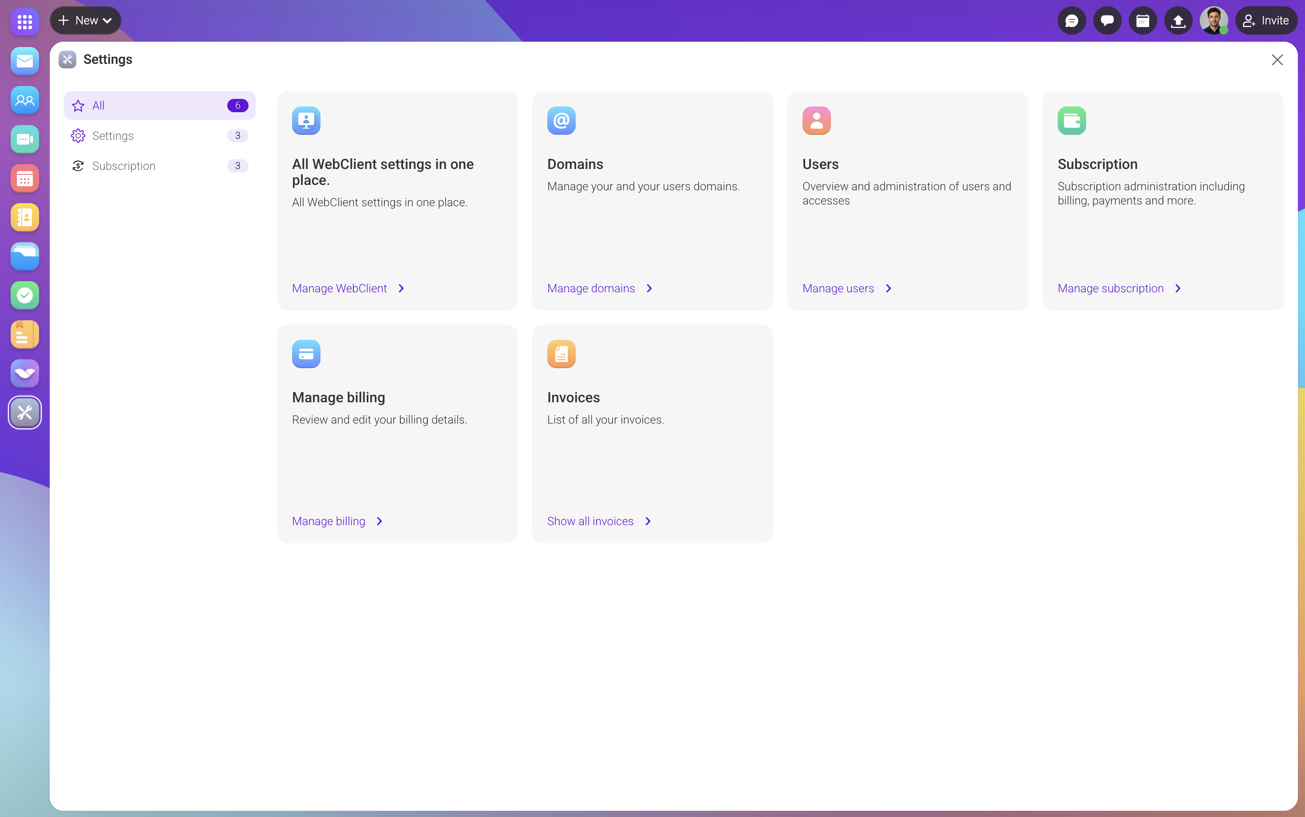
Task: Open the solid speech bubble icon
Action: (x=1107, y=20)
